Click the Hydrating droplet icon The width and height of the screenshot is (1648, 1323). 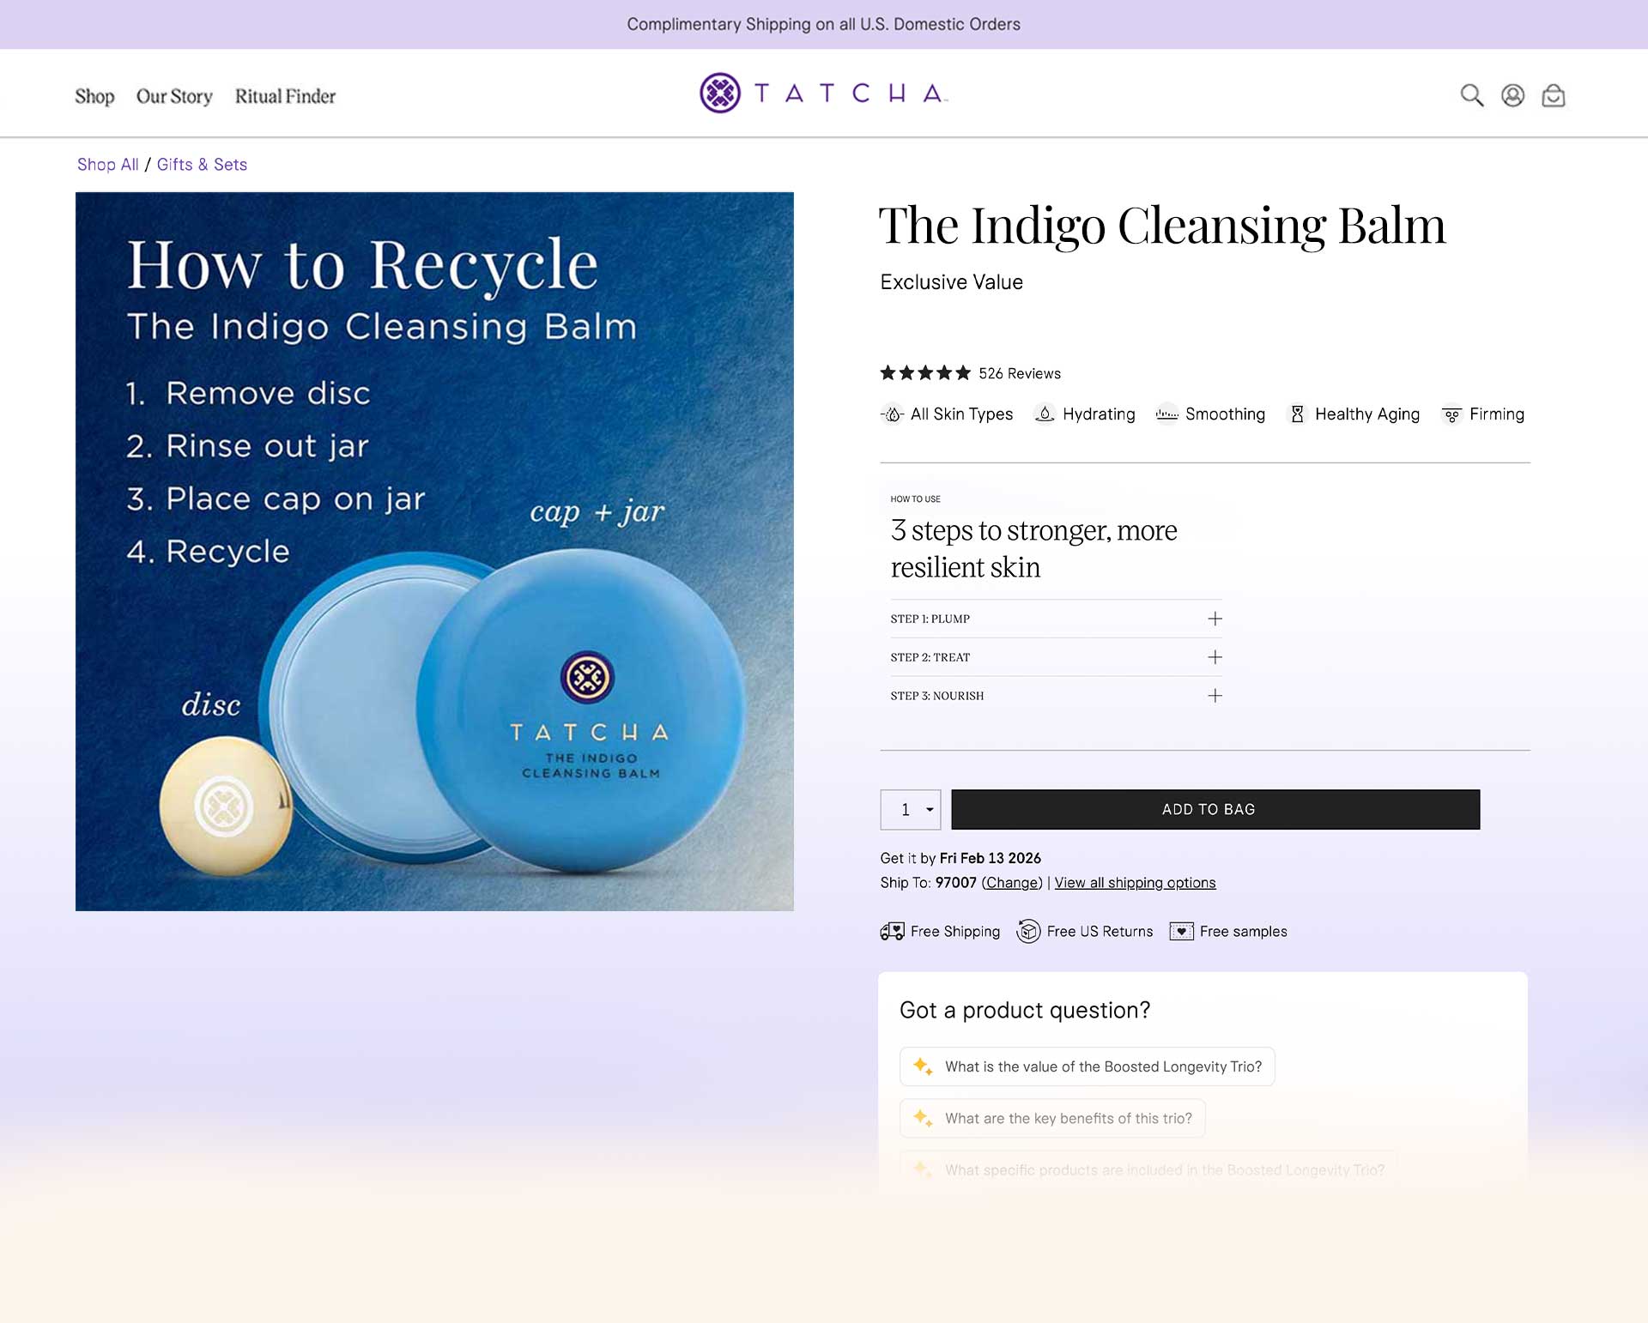click(1045, 414)
